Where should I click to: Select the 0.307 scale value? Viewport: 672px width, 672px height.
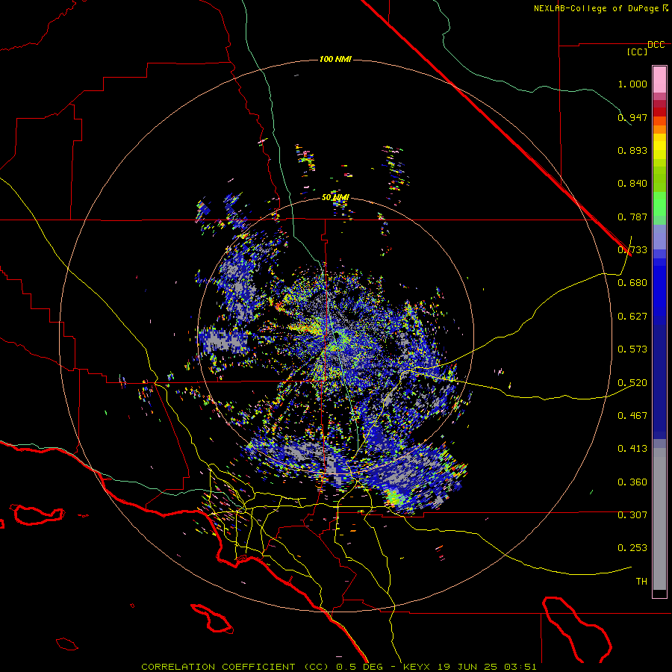[632, 515]
